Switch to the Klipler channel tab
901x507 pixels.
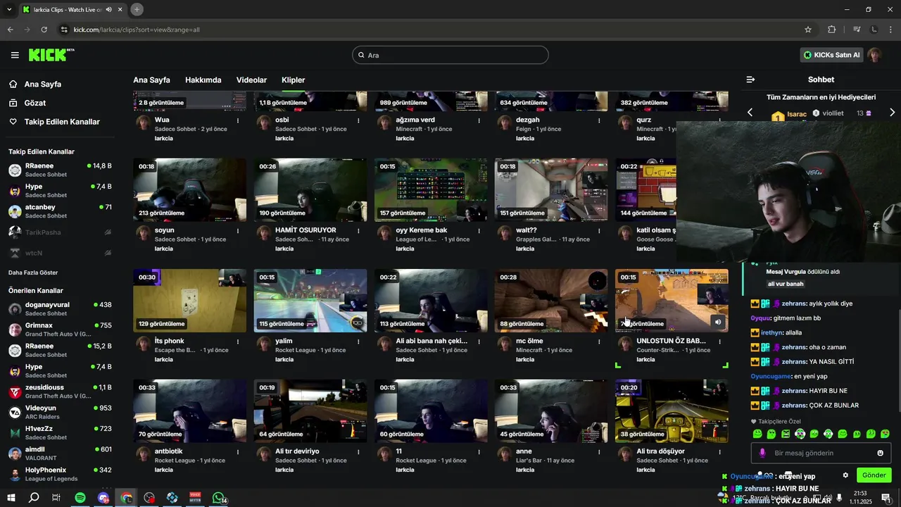293,80
